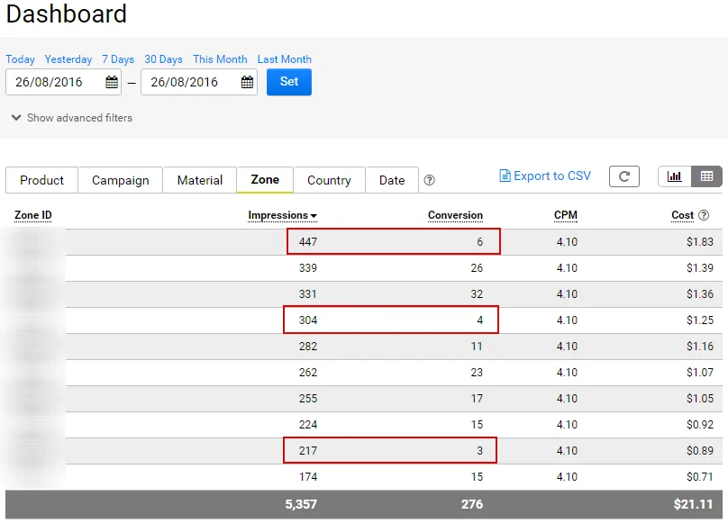Image resolution: width=728 pixels, height=523 pixels.
Task: Click the $1.25 cost cell
Action: pos(700,320)
